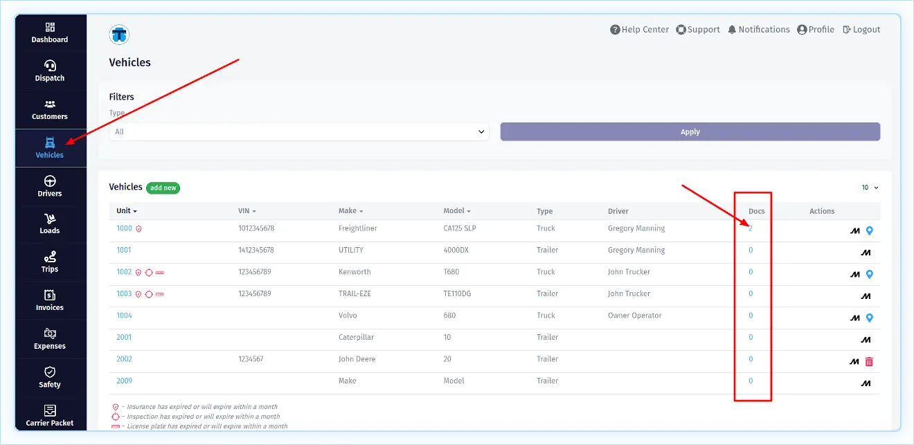Click the company logo at the top
This screenshot has height=445, width=914.
click(119, 35)
